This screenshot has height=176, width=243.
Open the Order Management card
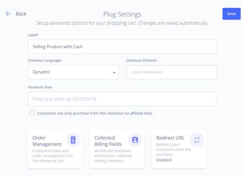(55, 149)
